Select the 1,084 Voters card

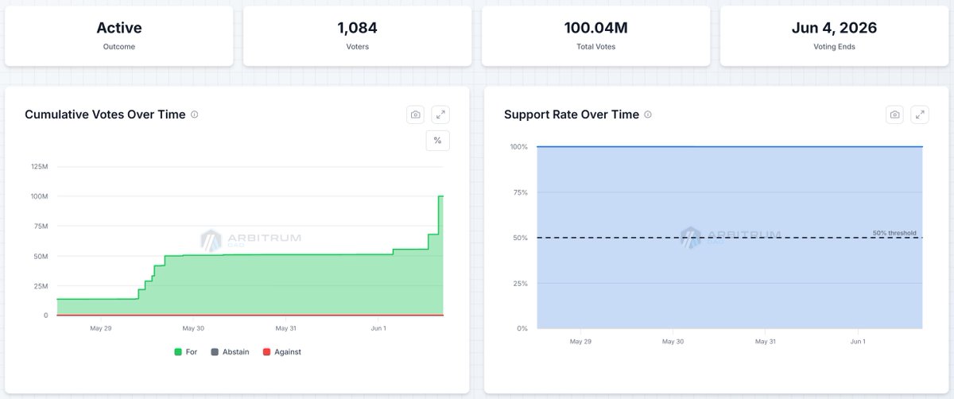tap(358, 36)
